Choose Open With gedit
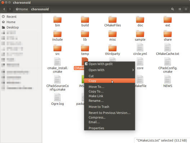 click(109, 64)
